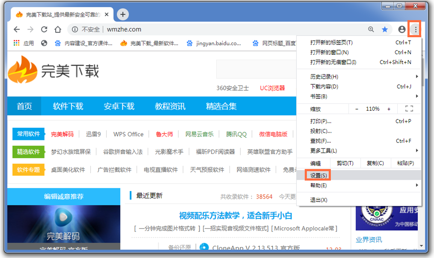The width and height of the screenshot is (434, 258).
Task: Open a new tab with plus button
Action: 123,15
